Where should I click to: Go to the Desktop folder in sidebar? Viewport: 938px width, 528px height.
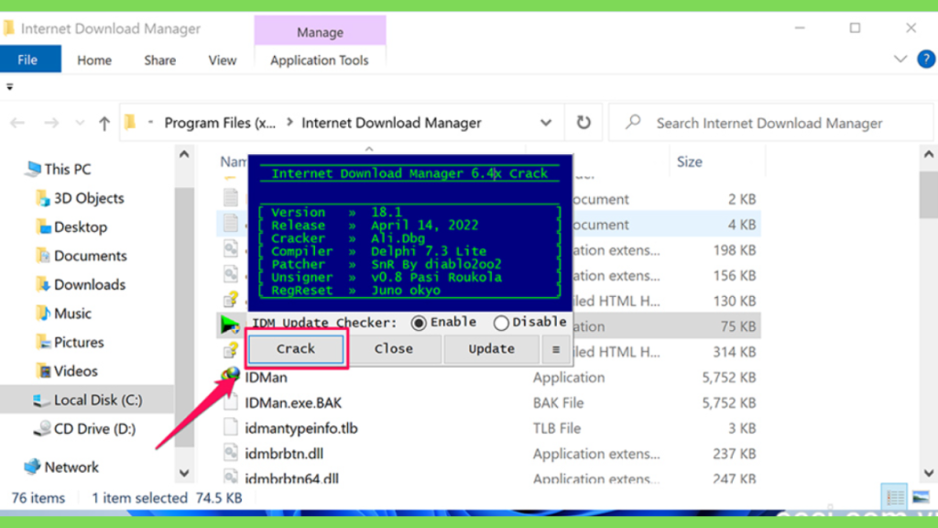71,227
